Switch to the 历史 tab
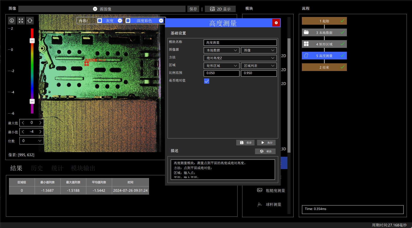412x228 pixels. 37,168
